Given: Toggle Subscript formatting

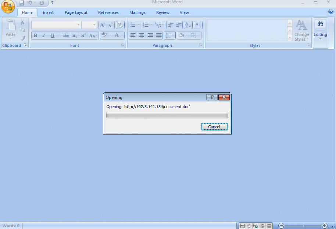Looking at the screenshot, I should point(74,36).
